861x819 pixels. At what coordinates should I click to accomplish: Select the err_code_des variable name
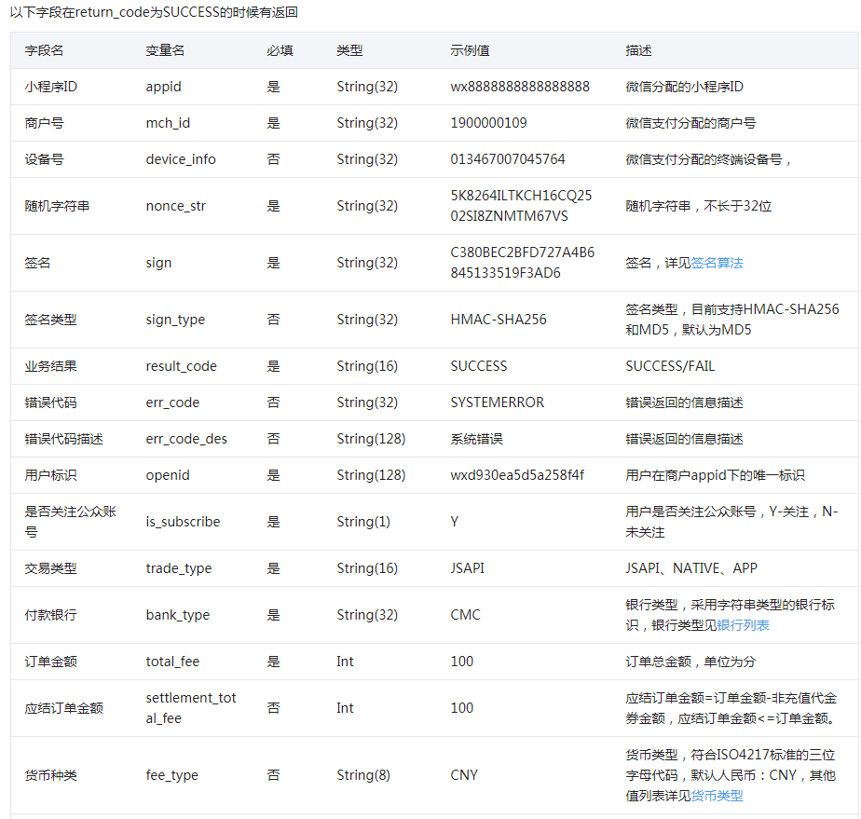pyautogui.click(x=186, y=439)
